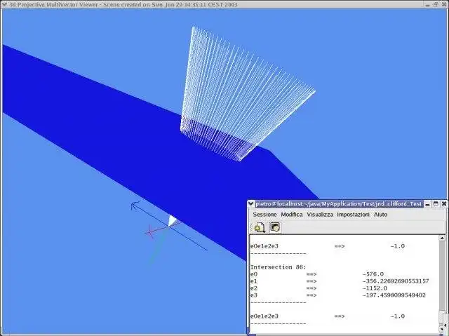
Task: Open the Visualizza menu
Action: (x=320, y=215)
